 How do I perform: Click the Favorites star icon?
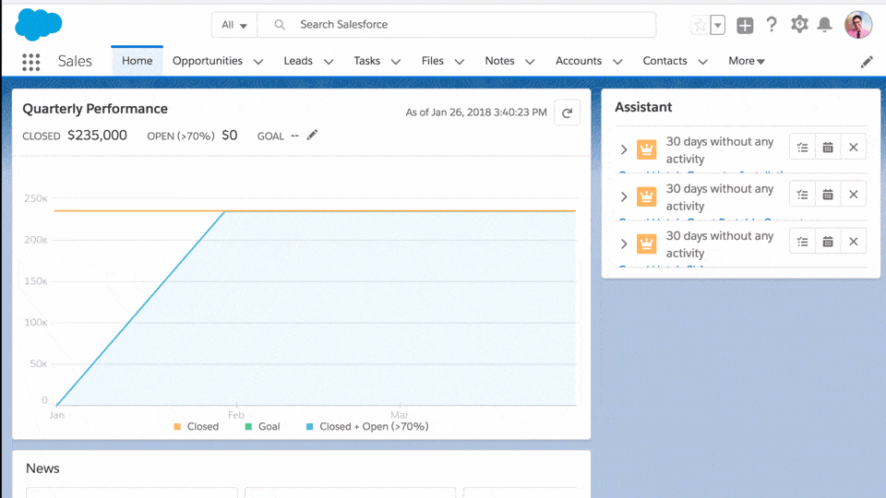click(700, 26)
